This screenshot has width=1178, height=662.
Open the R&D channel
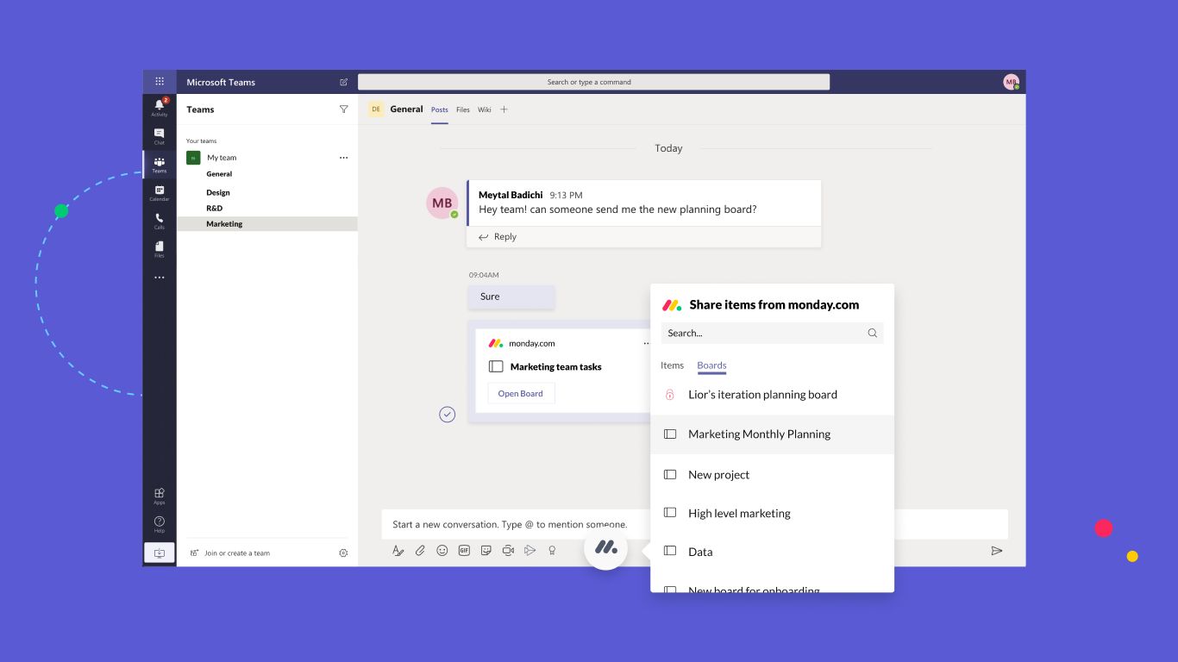(x=214, y=209)
